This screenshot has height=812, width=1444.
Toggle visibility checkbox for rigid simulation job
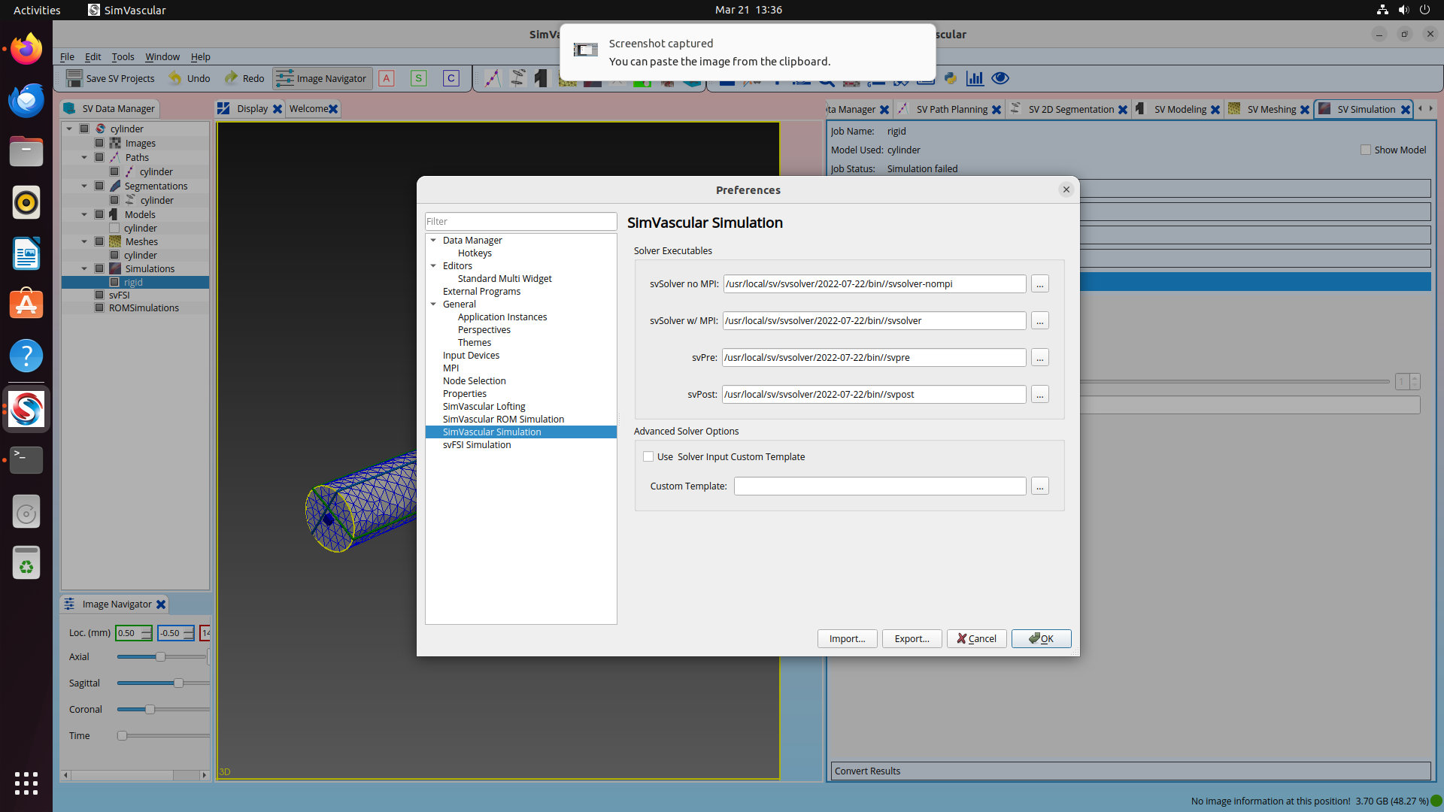(x=114, y=282)
